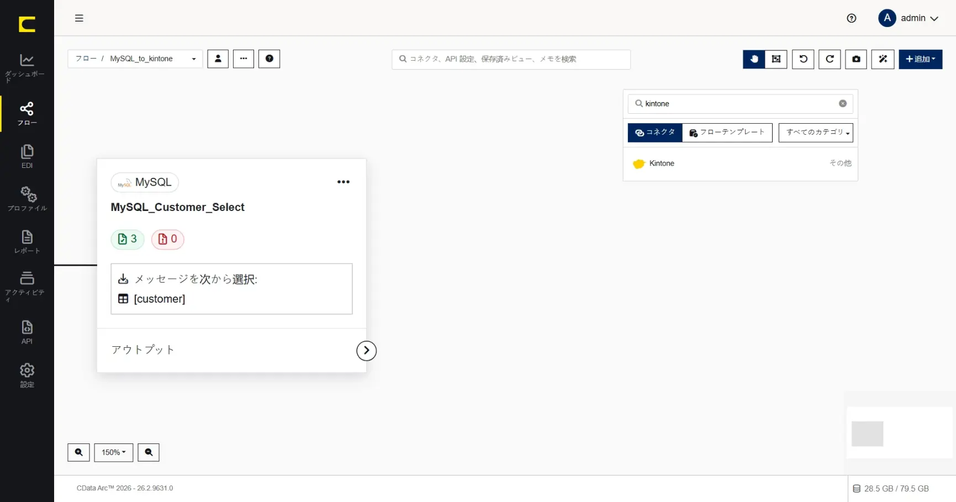The image size is (956, 502).
Task: Select the Kintone connector result
Action: [740, 163]
